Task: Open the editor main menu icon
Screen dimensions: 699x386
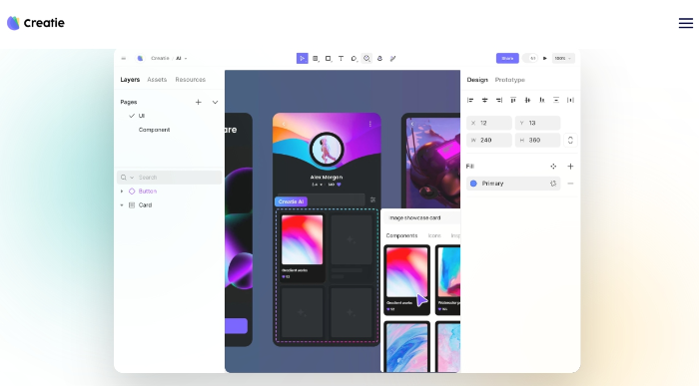Action: [x=124, y=58]
